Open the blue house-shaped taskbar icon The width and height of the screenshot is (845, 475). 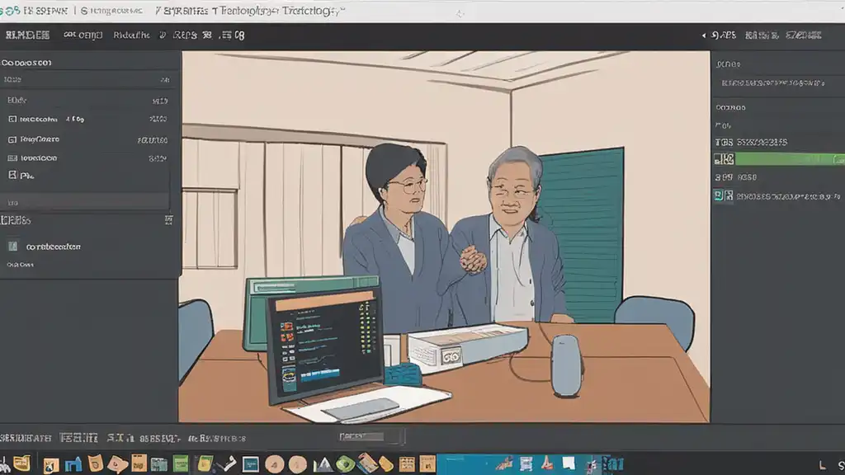(73, 463)
